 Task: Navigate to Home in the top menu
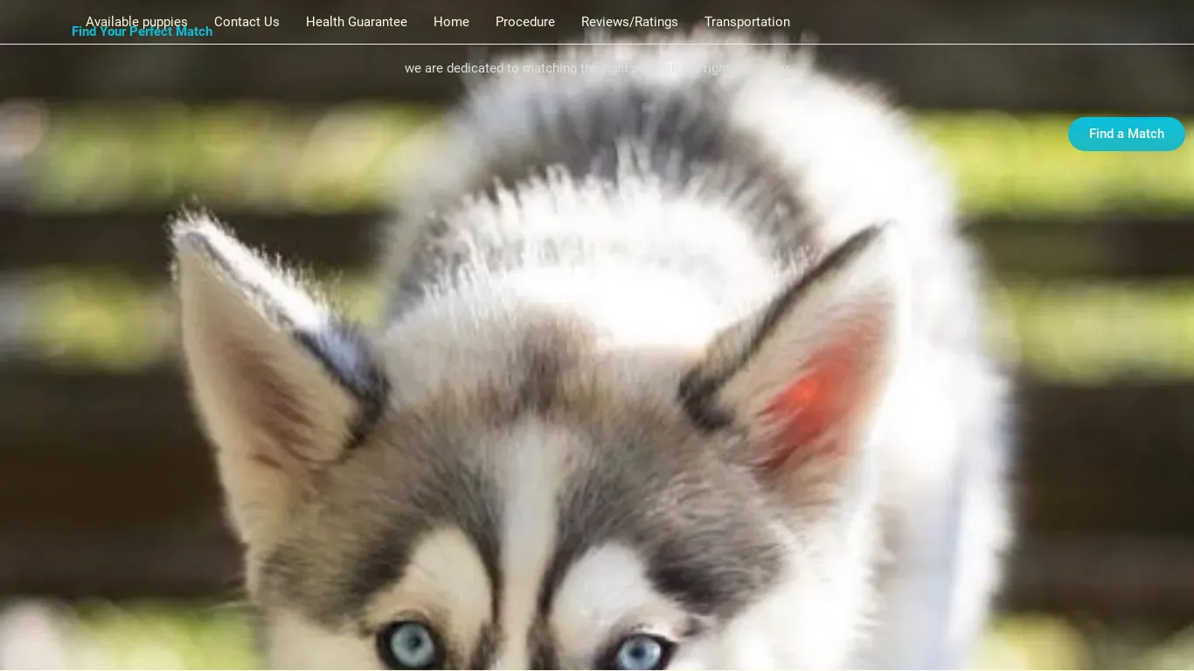[451, 22]
